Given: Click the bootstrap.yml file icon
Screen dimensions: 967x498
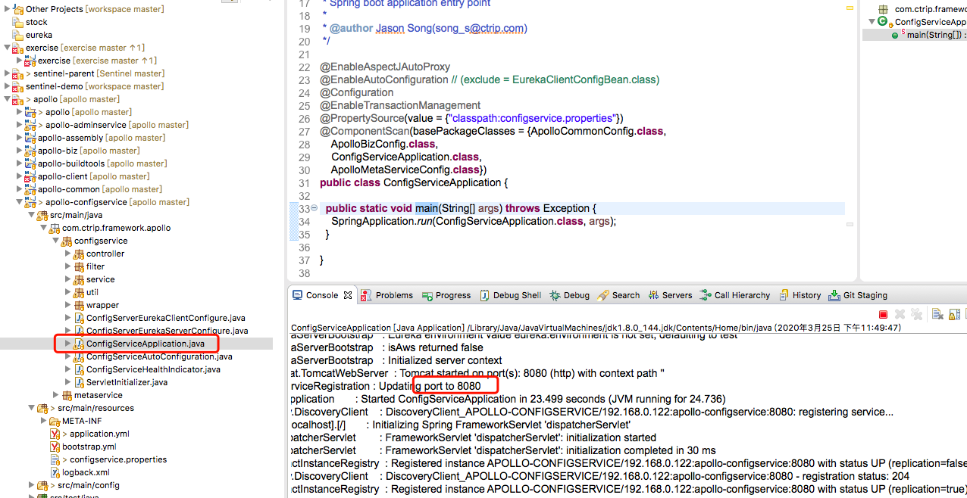Looking at the screenshot, I should 55,447.
